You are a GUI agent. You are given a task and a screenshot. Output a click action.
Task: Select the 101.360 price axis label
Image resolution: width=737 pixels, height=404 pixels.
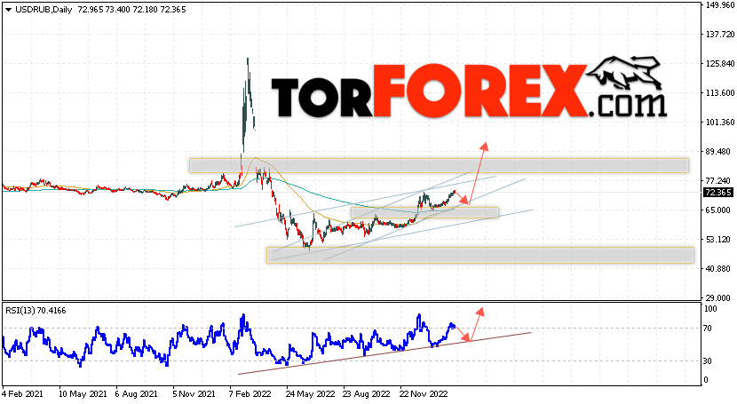719,123
